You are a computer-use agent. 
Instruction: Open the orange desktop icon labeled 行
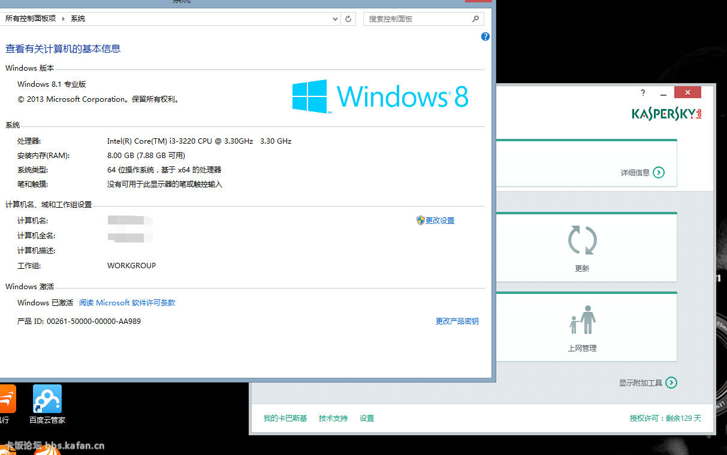7,404
